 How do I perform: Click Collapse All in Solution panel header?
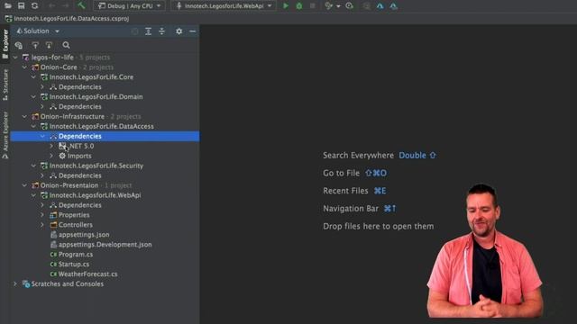(161, 31)
